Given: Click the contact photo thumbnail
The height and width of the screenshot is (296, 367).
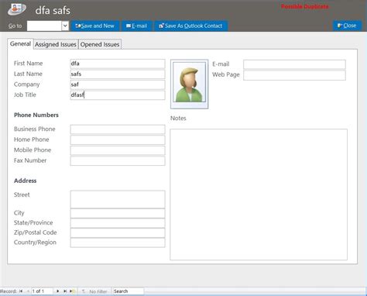Looking at the screenshot, I should 189,84.
